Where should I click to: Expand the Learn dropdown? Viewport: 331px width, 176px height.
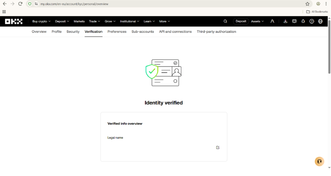click(149, 21)
